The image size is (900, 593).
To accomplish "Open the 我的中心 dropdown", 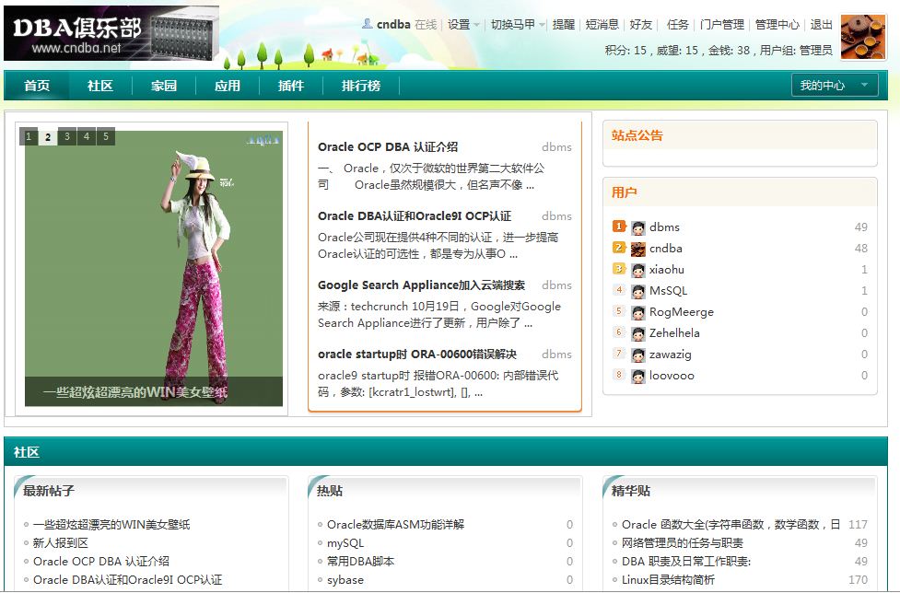I will click(834, 86).
